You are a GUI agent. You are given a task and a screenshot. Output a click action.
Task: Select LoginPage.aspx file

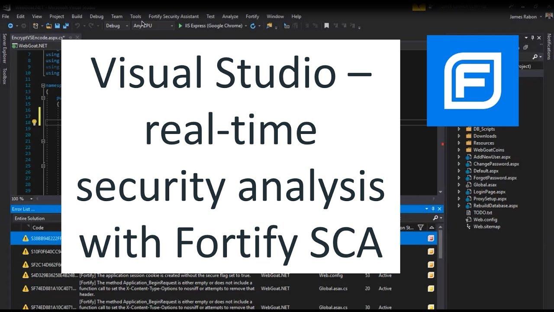(x=489, y=192)
